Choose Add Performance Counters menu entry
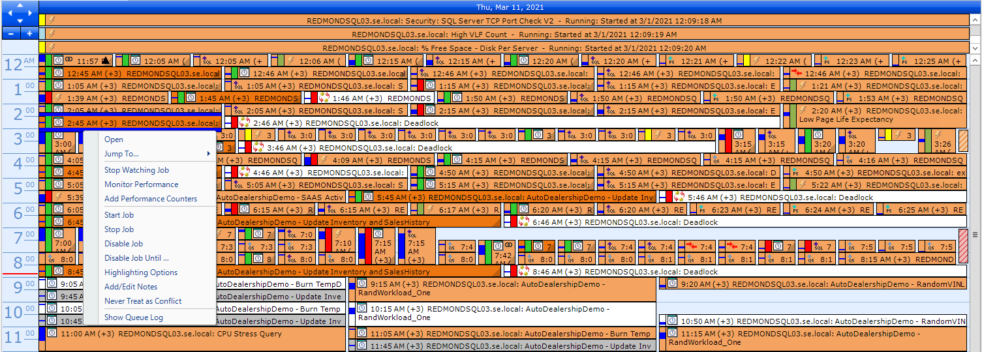The height and width of the screenshot is (352, 982). (x=151, y=199)
